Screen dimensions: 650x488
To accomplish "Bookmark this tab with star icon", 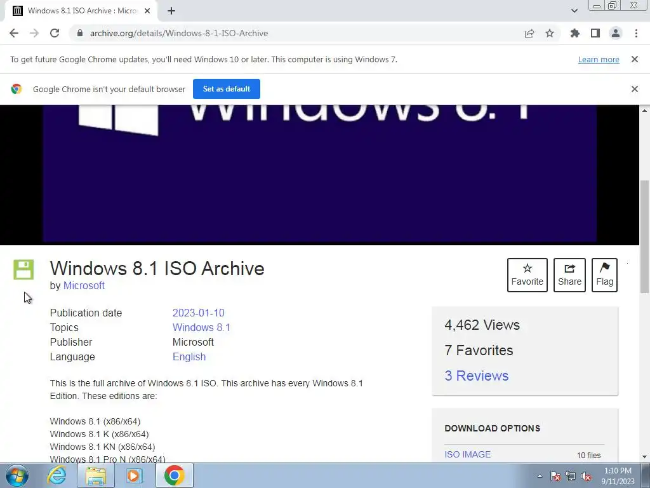I will (550, 33).
